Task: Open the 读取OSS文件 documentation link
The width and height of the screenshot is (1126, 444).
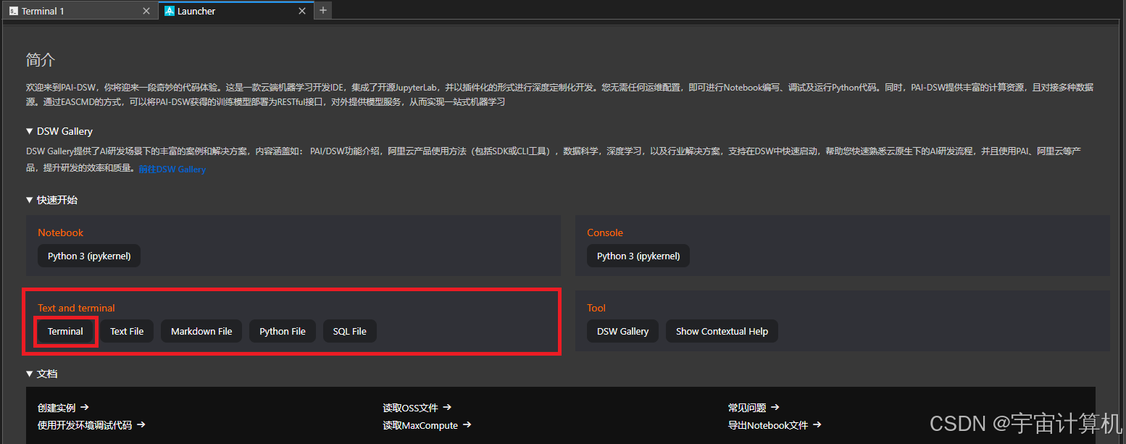Action: (x=412, y=407)
